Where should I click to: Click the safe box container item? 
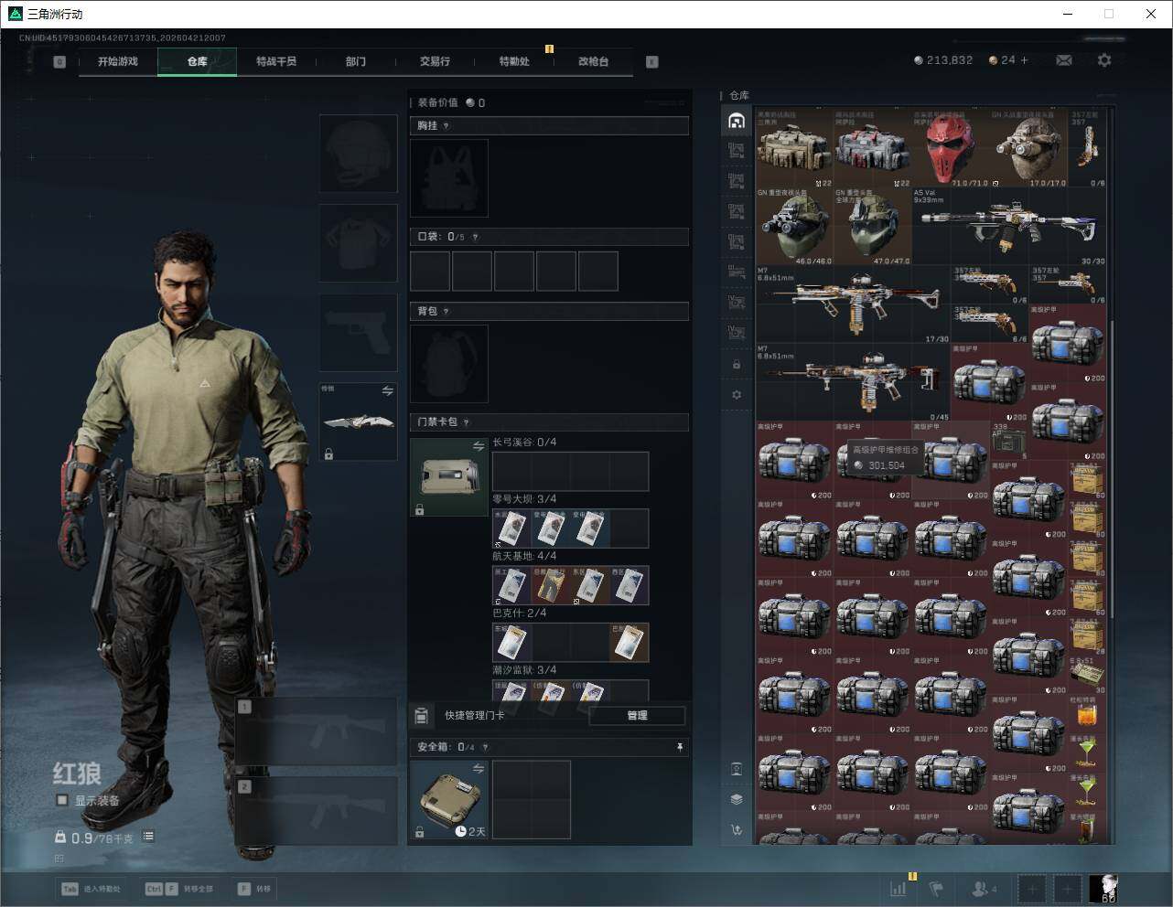pyautogui.click(x=449, y=799)
